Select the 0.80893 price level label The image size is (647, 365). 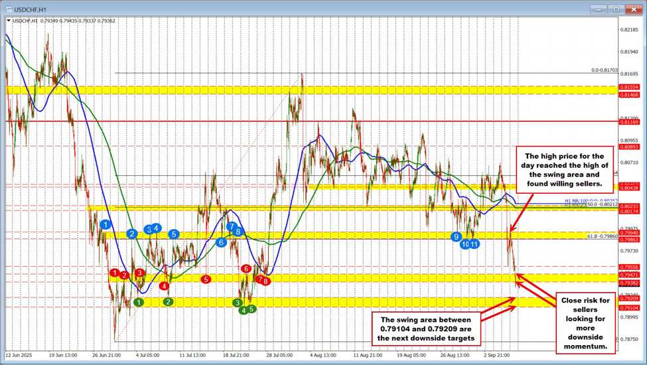pyautogui.click(x=630, y=147)
